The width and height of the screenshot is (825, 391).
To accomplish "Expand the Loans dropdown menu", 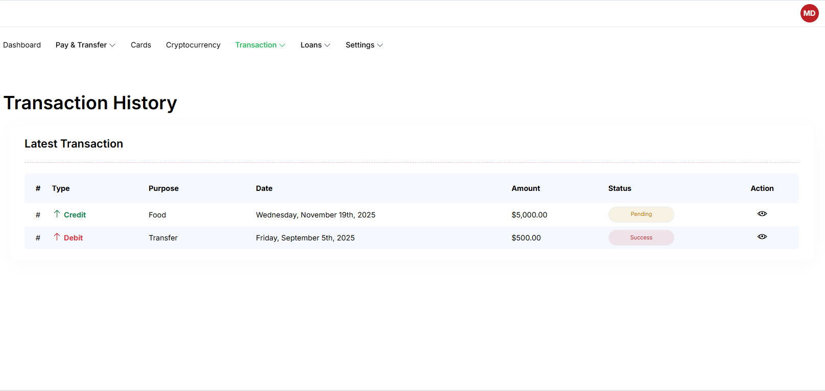I will (x=315, y=45).
